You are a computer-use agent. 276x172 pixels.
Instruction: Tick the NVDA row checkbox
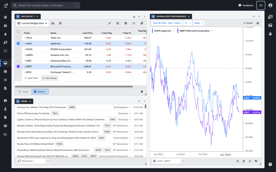coord(18,49)
